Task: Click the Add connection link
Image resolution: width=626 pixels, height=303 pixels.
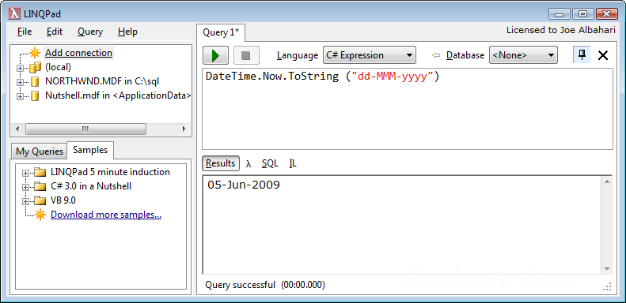Action: (78, 53)
